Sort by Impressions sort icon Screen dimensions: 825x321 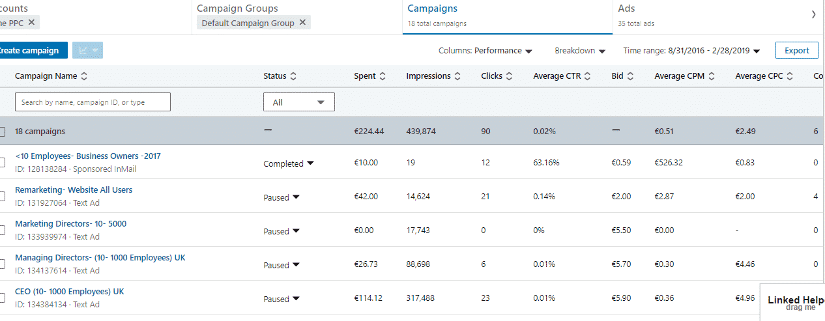[457, 76]
